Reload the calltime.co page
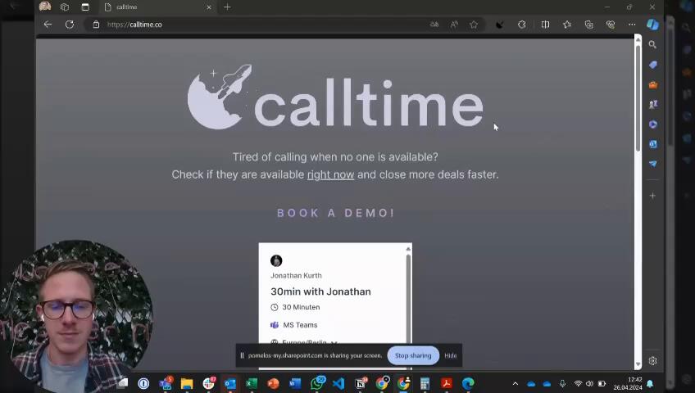Viewport: 695px width, 393px height. 70,25
